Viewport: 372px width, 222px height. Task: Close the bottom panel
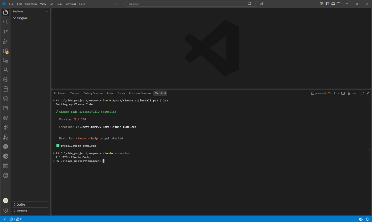[368, 93]
